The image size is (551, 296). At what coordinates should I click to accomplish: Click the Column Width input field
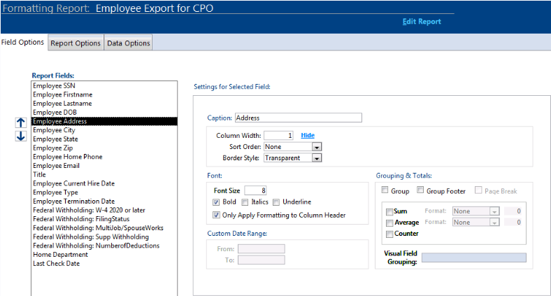[279, 135]
